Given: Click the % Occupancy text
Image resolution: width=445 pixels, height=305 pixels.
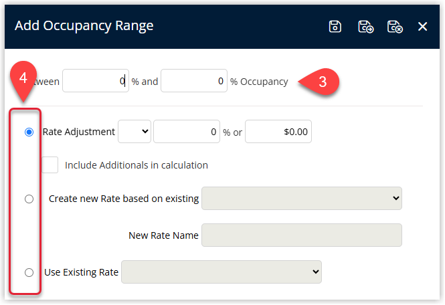Looking at the screenshot, I should (x=259, y=82).
